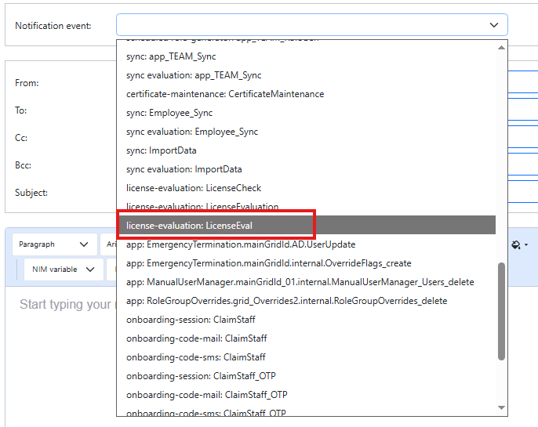Click the dropdown list scroll down arrow
The width and height of the screenshot is (538, 427).
point(501,407)
